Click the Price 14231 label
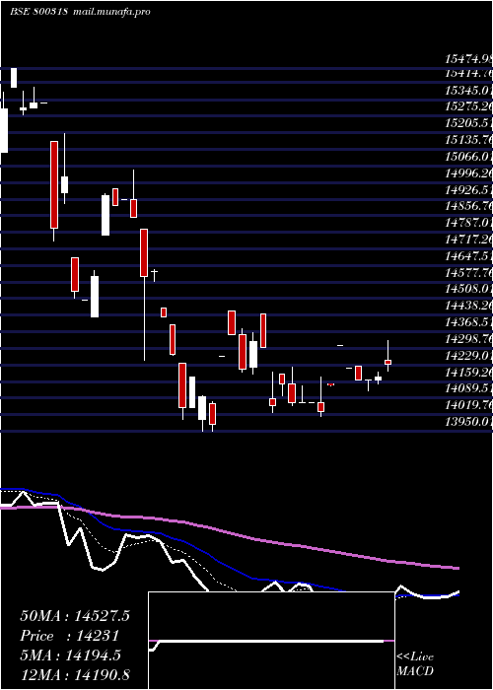Screen dimensions: 493x690 click(x=69, y=636)
